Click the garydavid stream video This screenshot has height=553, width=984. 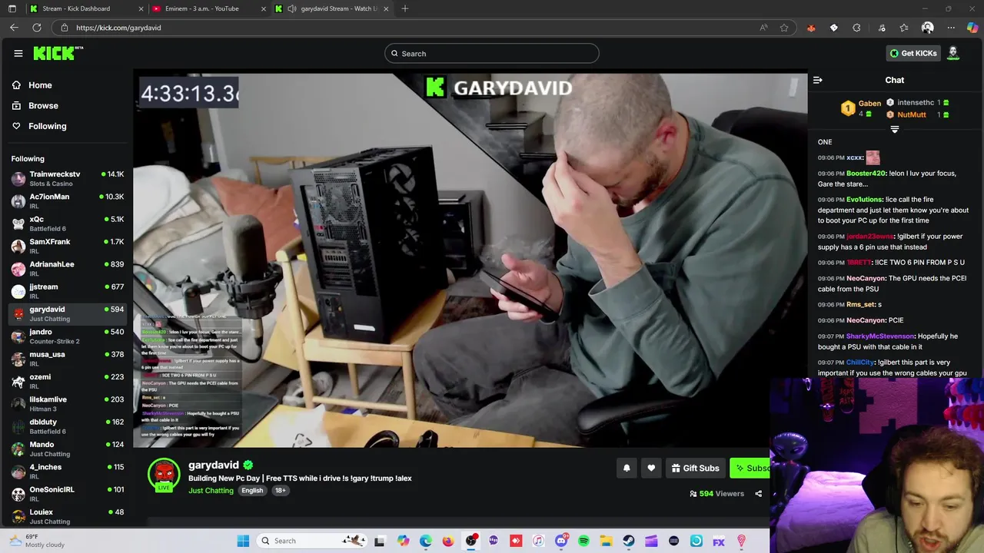(470, 260)
